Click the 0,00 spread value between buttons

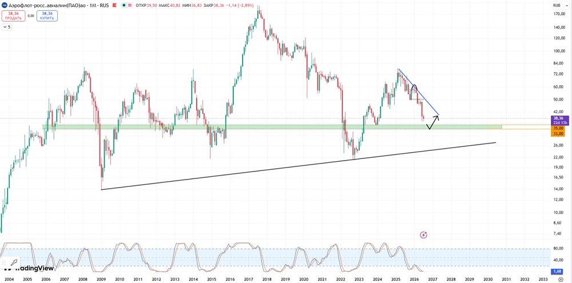tap(31, 15)
